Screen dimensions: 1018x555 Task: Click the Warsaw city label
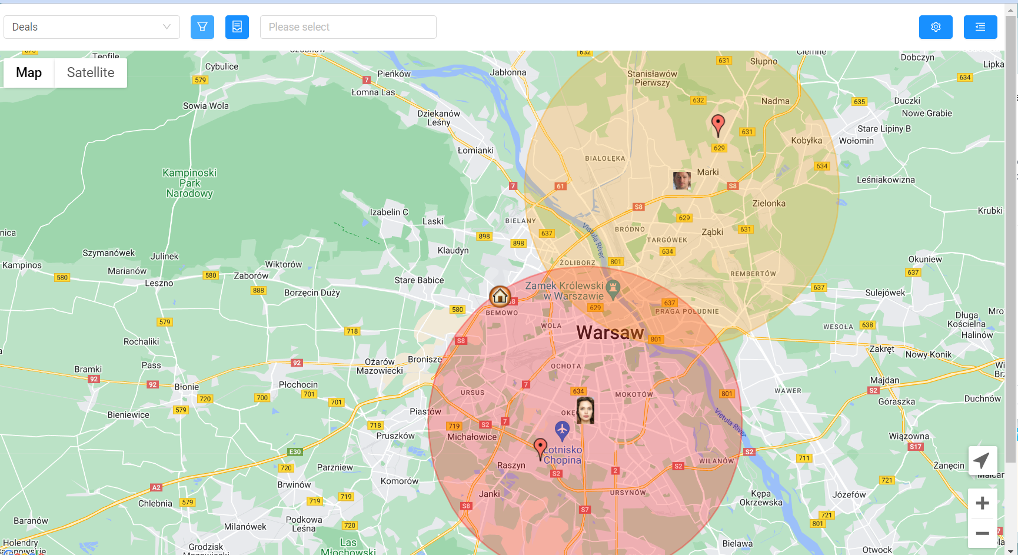610,333
